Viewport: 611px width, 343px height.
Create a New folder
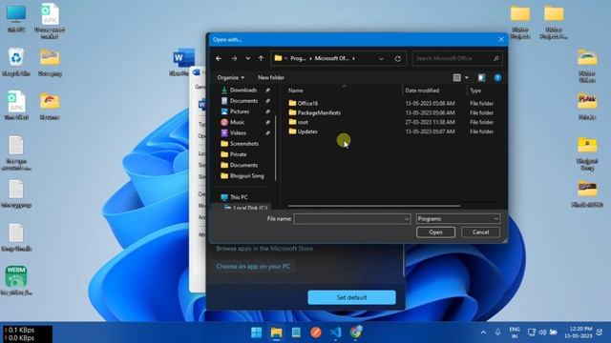point(271,77)
